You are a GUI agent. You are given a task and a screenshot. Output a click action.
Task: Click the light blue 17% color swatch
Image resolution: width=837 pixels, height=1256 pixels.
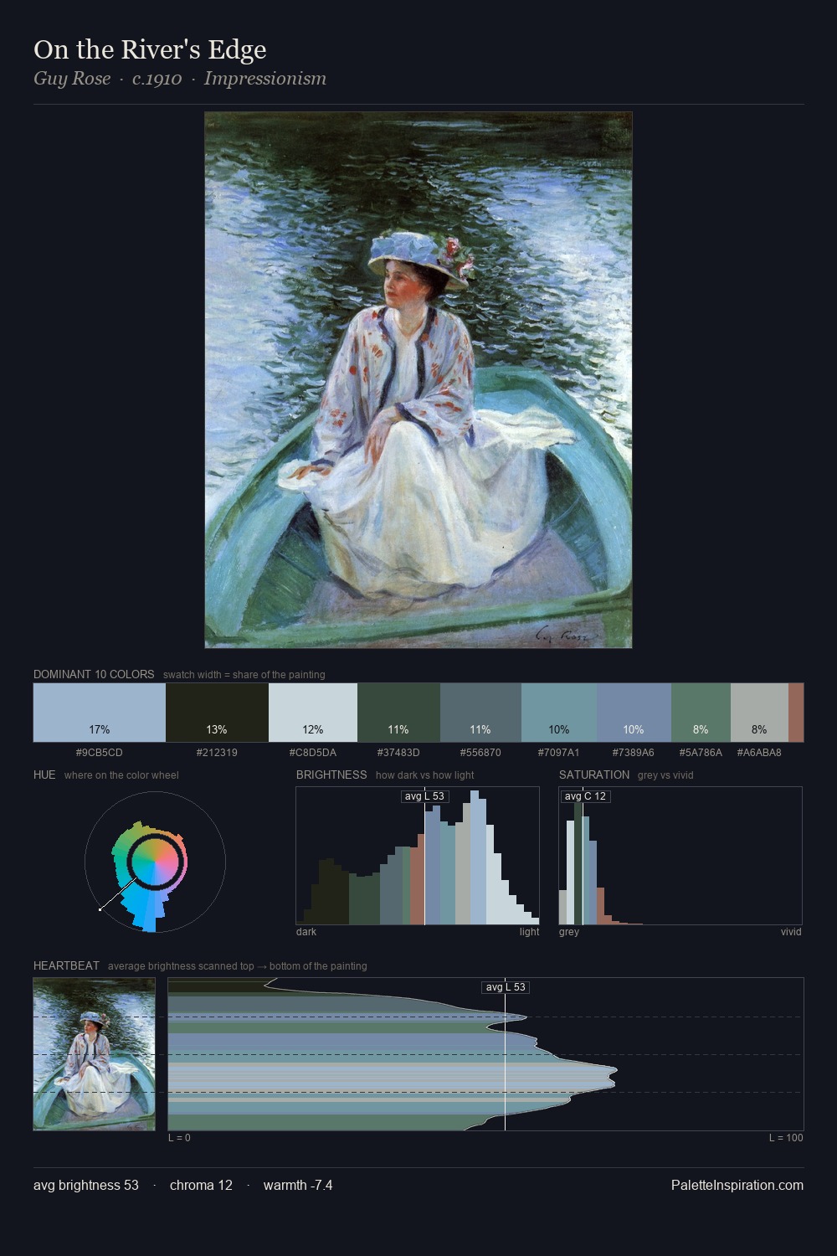pyautogui.click(x=100, y=713)
